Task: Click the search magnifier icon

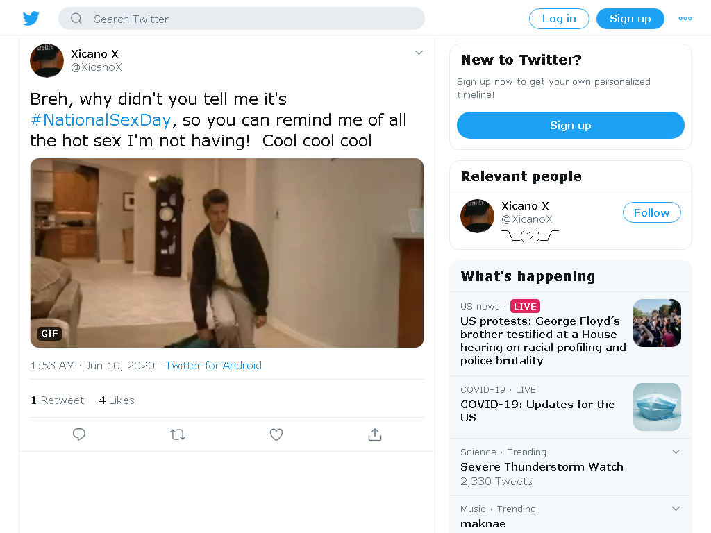Action: (x=76, y=19)
